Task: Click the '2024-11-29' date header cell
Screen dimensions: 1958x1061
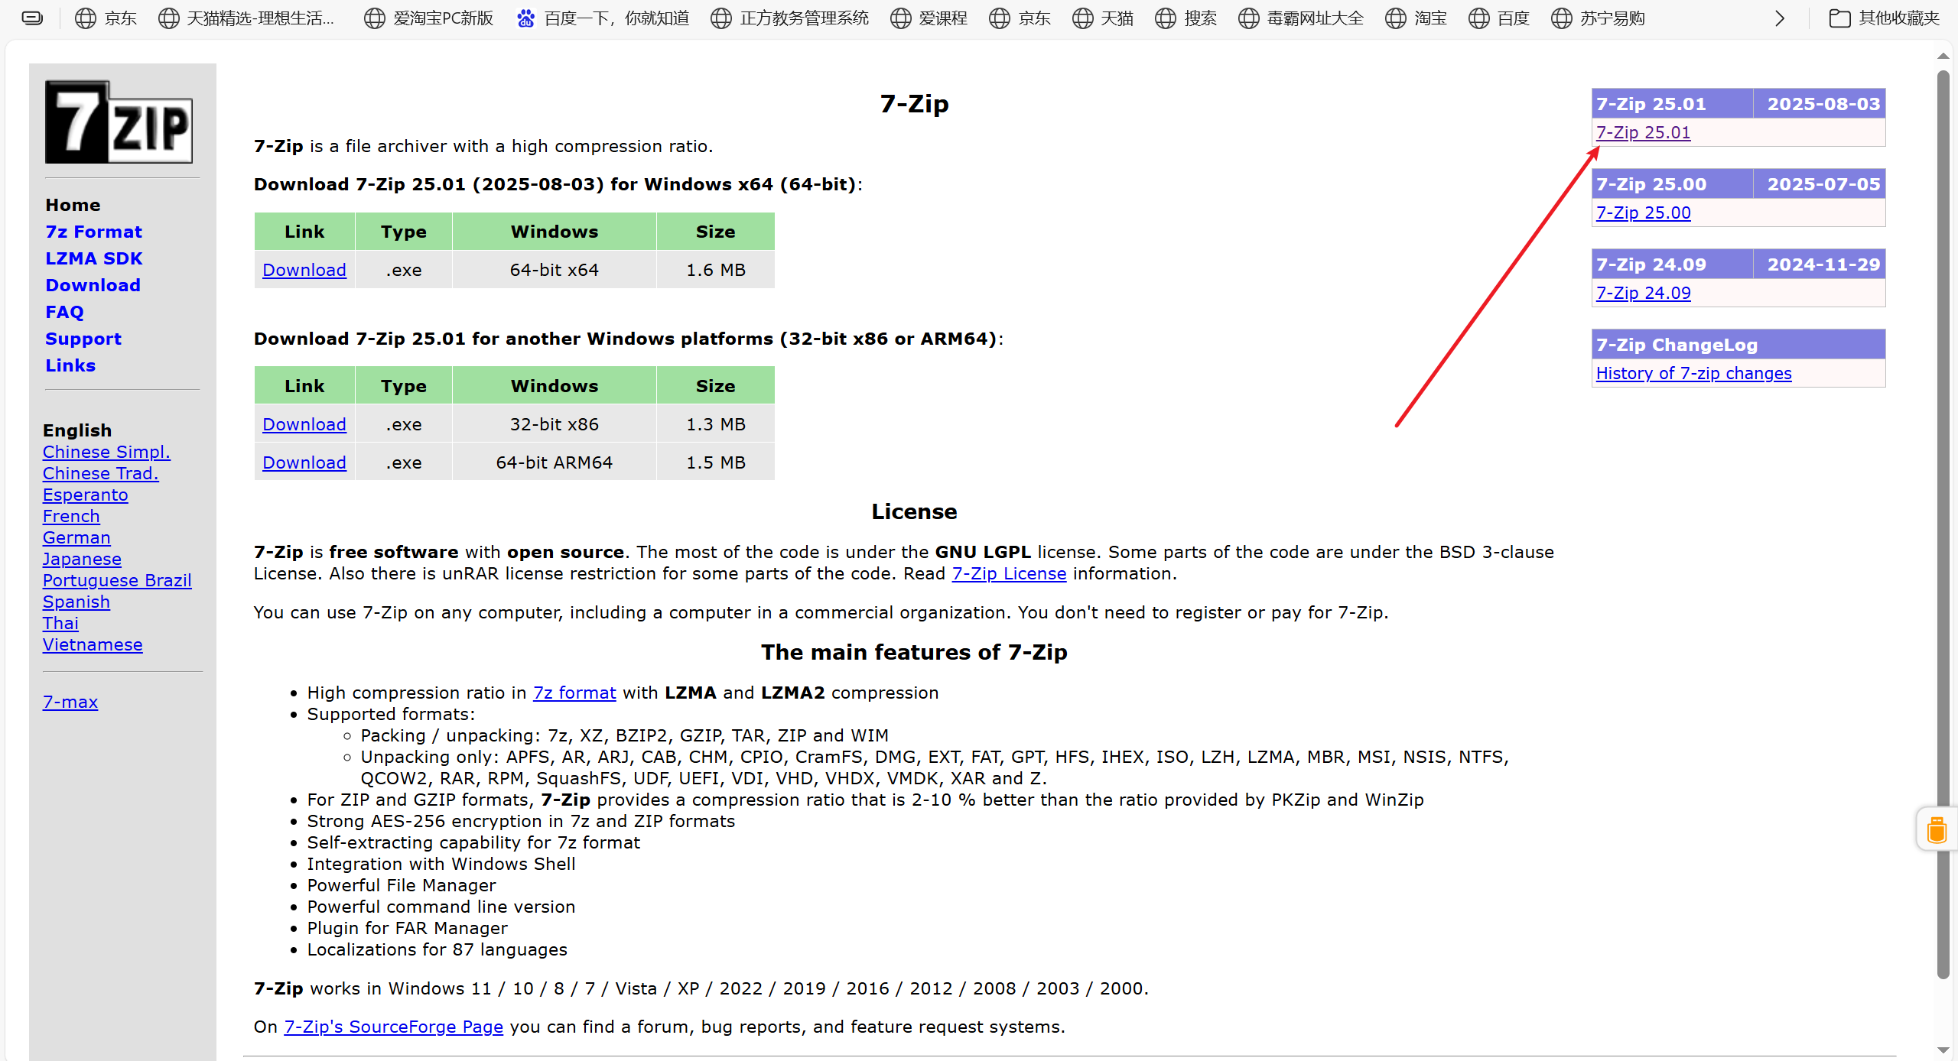Action: pos(1820,264)
